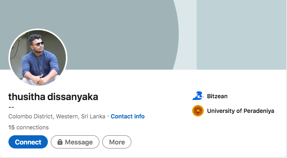Click the lock icon on Message
287x158 pixels.
[x=60, y=142]
